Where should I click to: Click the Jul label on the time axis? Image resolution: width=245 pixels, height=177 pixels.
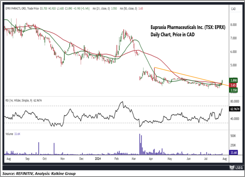pos(206,159)
